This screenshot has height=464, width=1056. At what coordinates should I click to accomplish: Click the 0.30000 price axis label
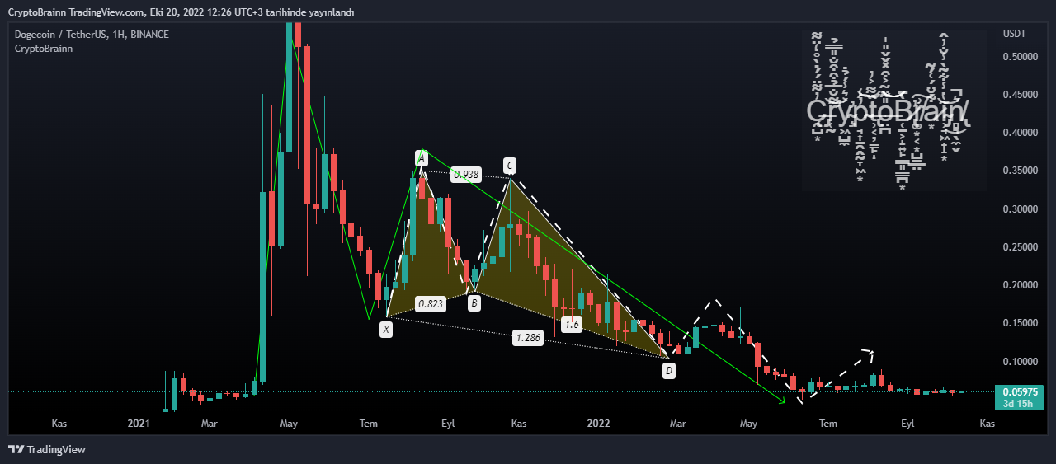tap(1020, 209)
